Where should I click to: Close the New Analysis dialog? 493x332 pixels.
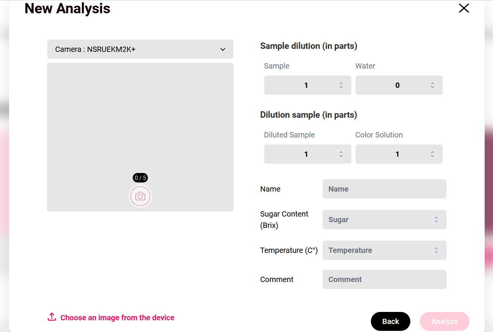pyautogui.click(x=464, y=8)
